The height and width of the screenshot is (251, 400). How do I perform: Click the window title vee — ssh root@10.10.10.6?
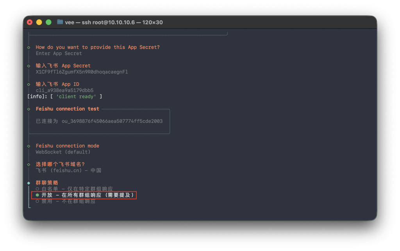point(114,22)
